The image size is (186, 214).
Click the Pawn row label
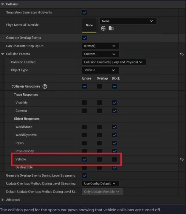point(19,143)
